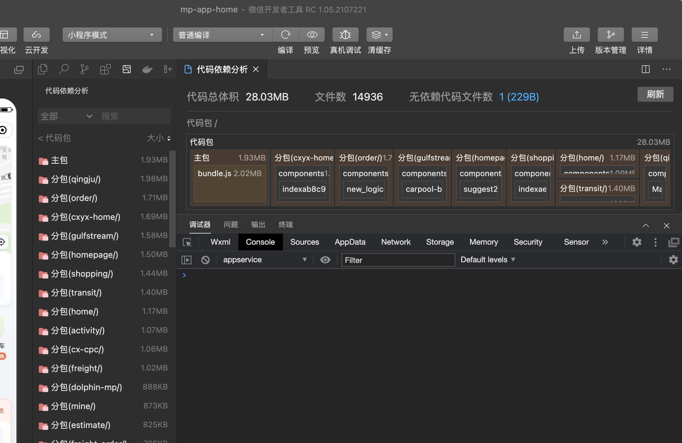The height and width of the screenshot is (443, 682).
Task: Open the 小程序模式 mode dropdown
Action: click(112, 35)
